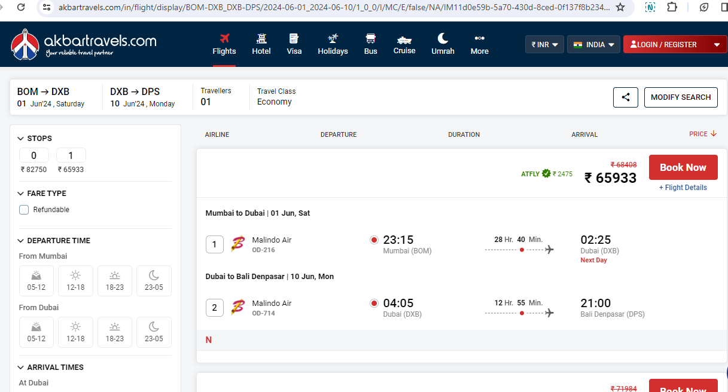Select 23-05 night departure from Mumbai
Viewport: 728px width, 392px height.
(154, 281)
